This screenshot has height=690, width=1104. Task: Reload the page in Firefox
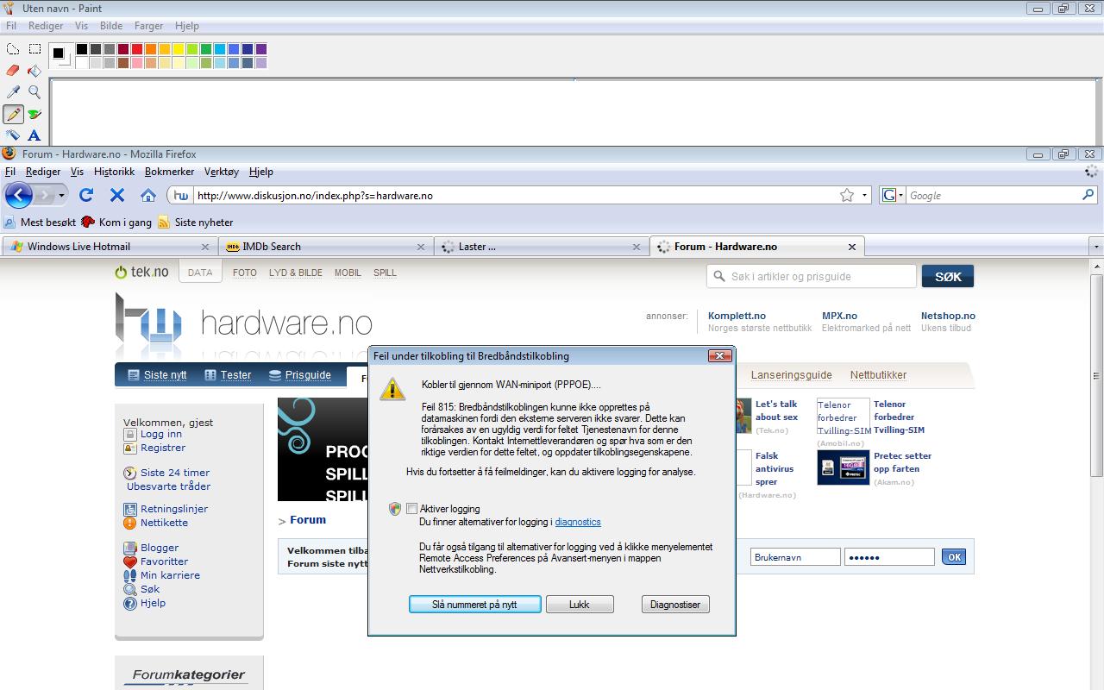point(86,195)
